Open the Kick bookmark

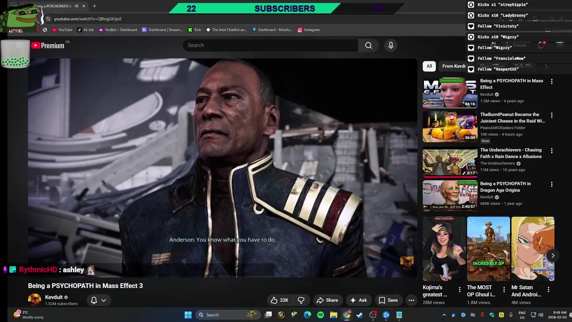pos(194,30)
